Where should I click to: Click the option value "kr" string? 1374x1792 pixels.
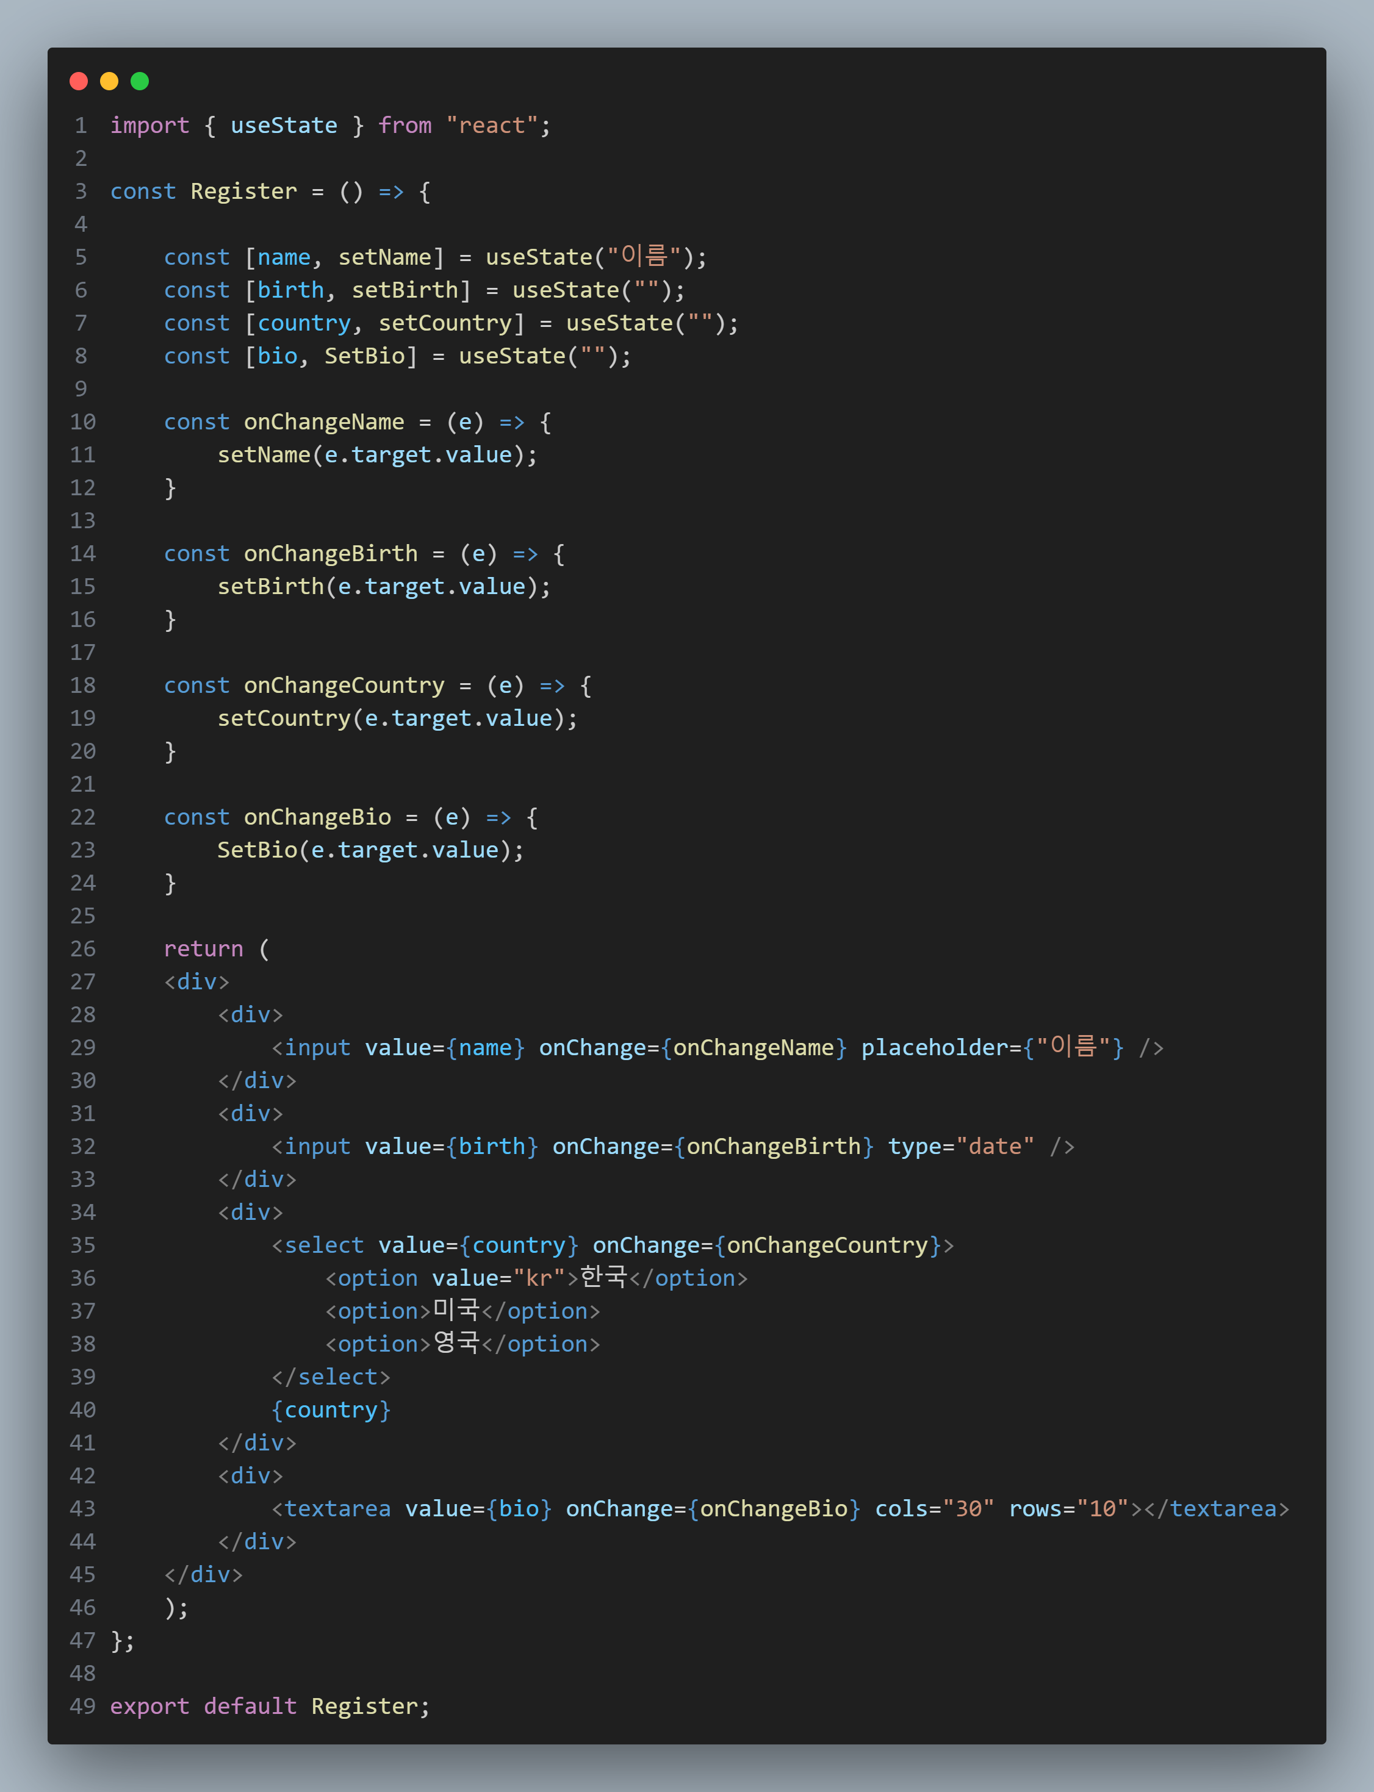(539, 1278)
